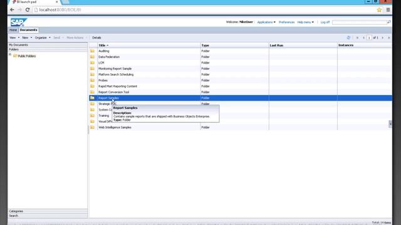Click the search magnifier icon
401x225 pixels.
click(x=388, y=22)
